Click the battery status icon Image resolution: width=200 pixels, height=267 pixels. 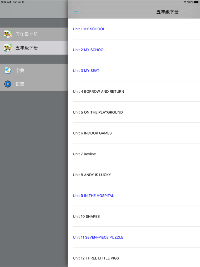coord(196,2)
